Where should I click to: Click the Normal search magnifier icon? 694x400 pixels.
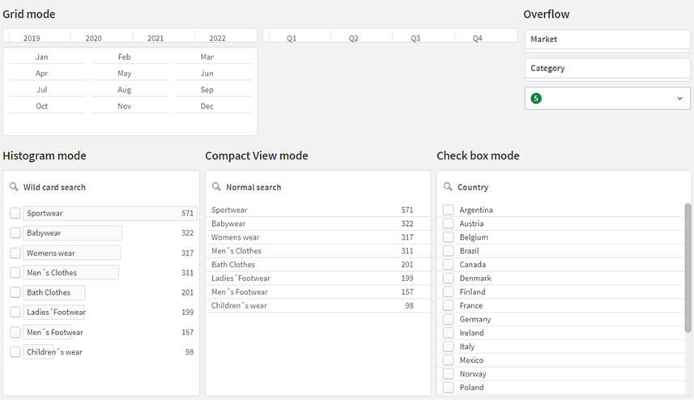tap(216, 187)
